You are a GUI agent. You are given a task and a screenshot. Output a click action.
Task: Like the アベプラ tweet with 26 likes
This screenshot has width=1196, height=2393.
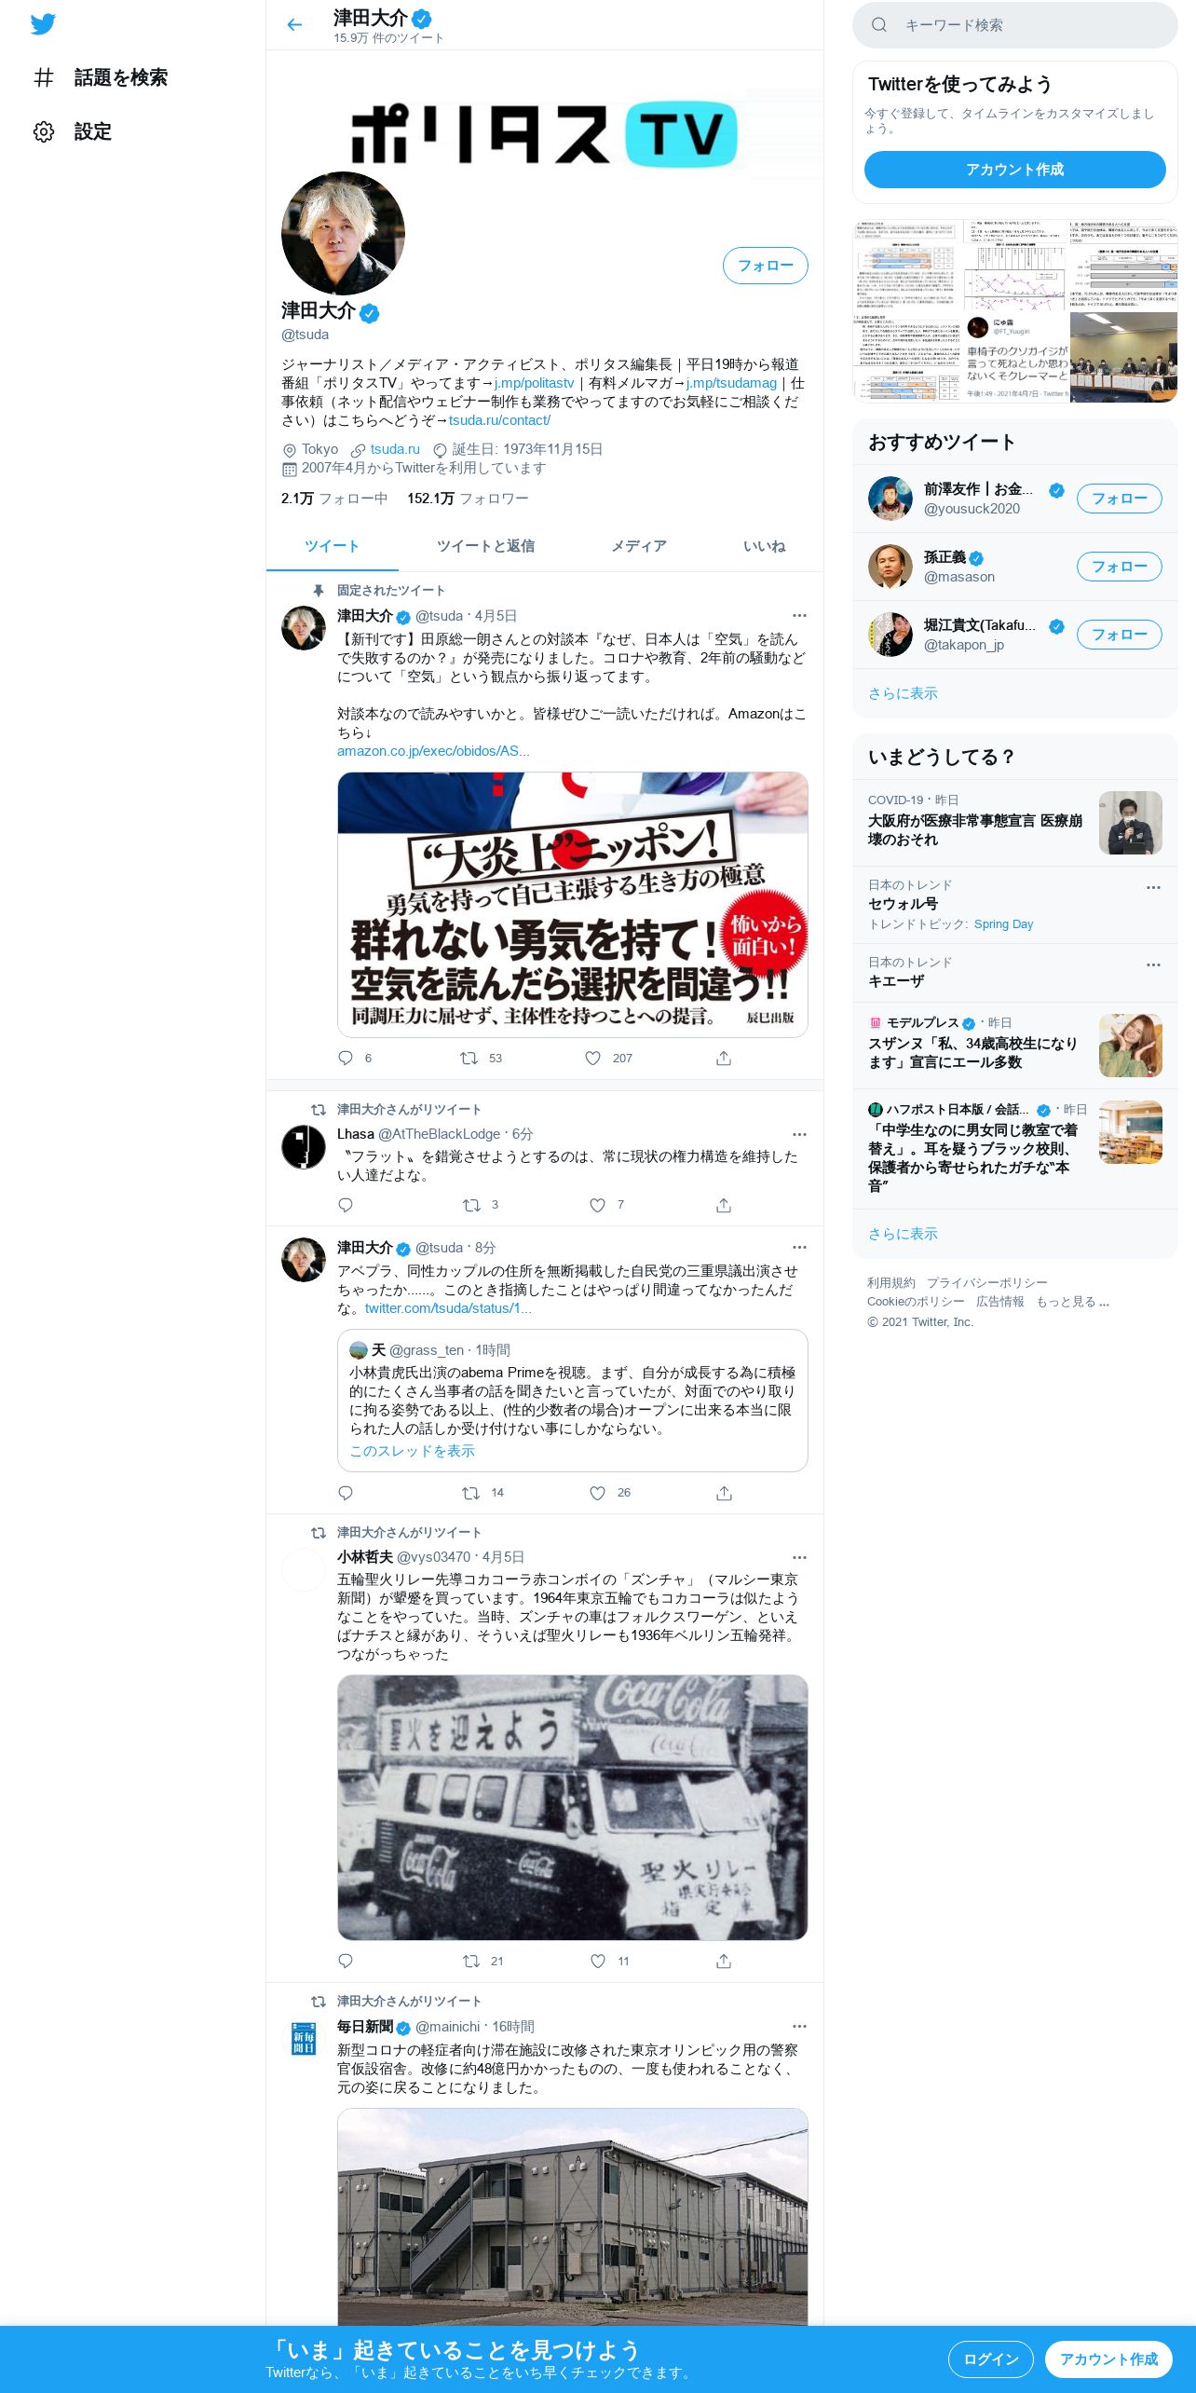[597, 1493]
